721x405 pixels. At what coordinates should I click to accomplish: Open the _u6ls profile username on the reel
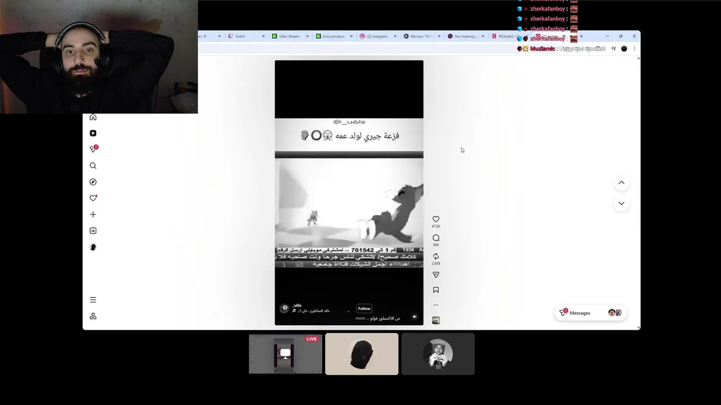click(x=297, y=305)
